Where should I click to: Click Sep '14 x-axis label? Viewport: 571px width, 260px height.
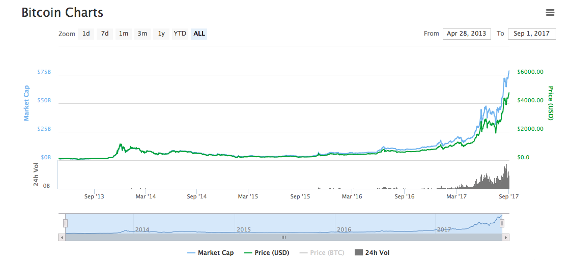196,196
